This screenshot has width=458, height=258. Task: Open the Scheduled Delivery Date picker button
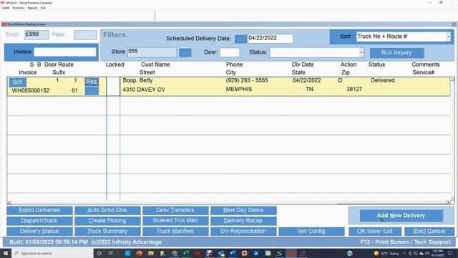pyautogui.click(x=240, y=39)
